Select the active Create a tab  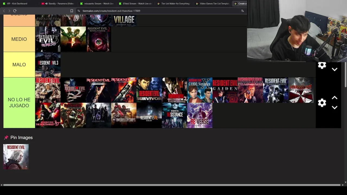tap(240, 4)
